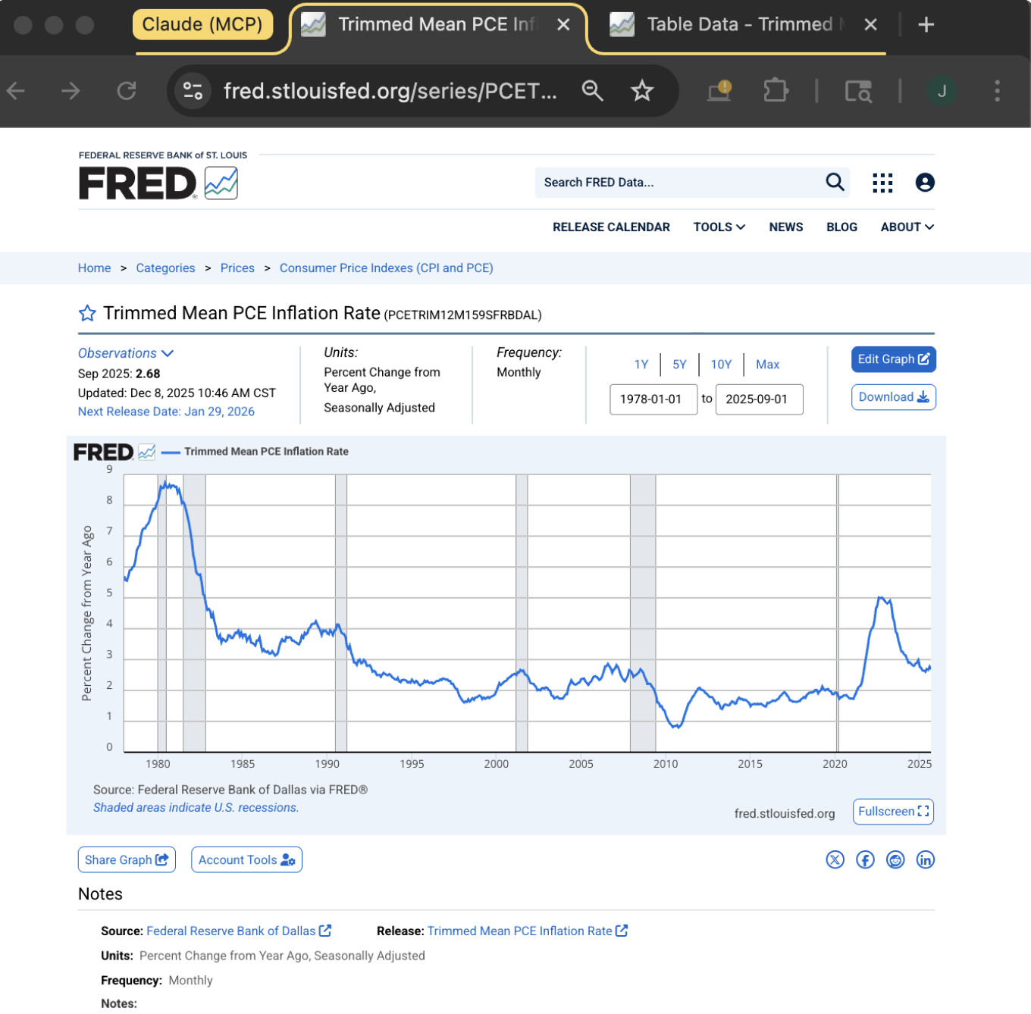Viewport: 1031px width, 1014px height.
Task: Open Trimmed Mean PCE Inflation Rate release link
Action: (527, 931)
